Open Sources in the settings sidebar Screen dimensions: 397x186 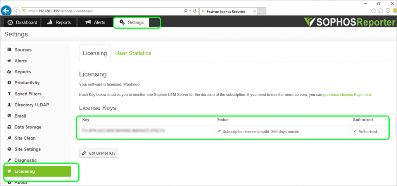(38, 50)
